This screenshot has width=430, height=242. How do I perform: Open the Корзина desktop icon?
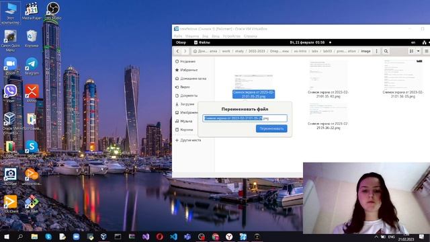pyautogui.click(x=32, y=39)
